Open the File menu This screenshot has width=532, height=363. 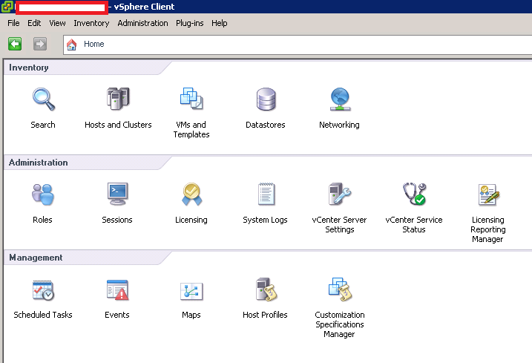tap(13, 23)
